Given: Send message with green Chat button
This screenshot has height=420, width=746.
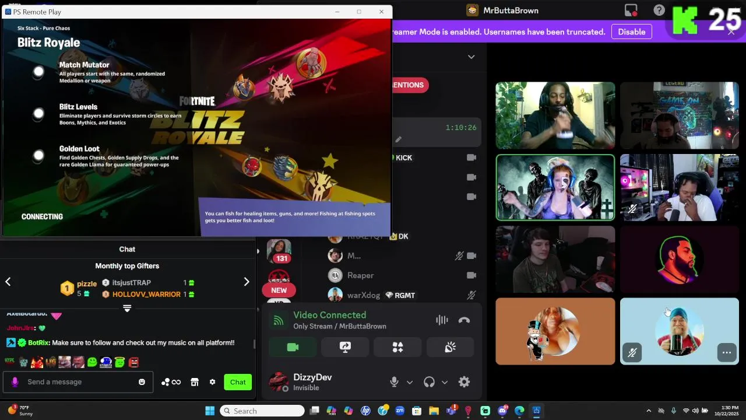Looking at the screenshot, I should pyautogui.click(x=238, y=382).
